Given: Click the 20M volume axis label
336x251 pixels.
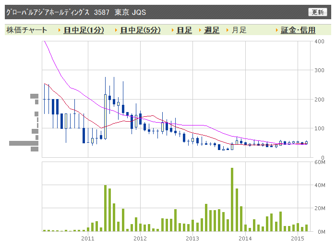Looking at the screenshot, I should 320,208.
